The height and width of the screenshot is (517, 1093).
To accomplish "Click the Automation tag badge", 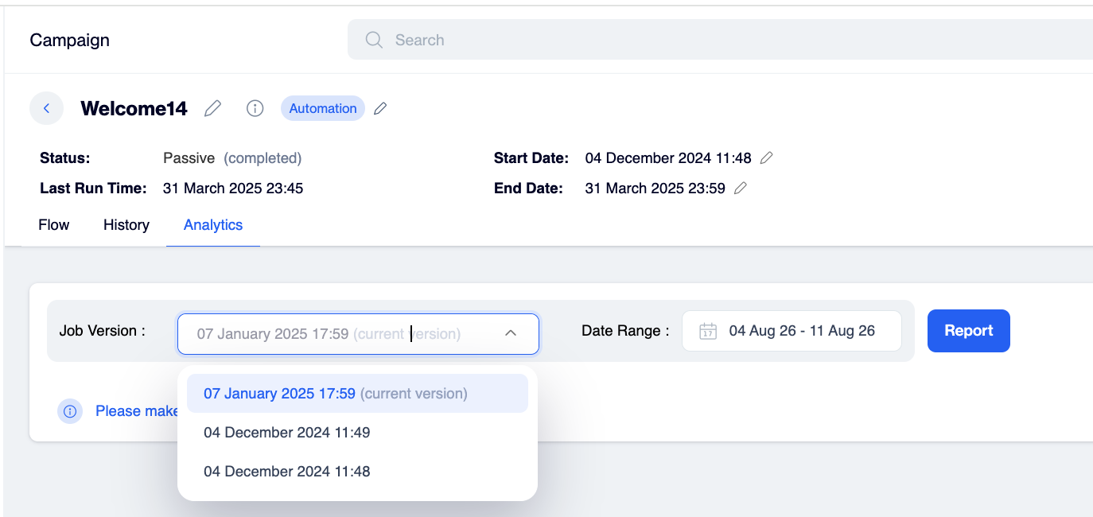I will tap(323, 108).
